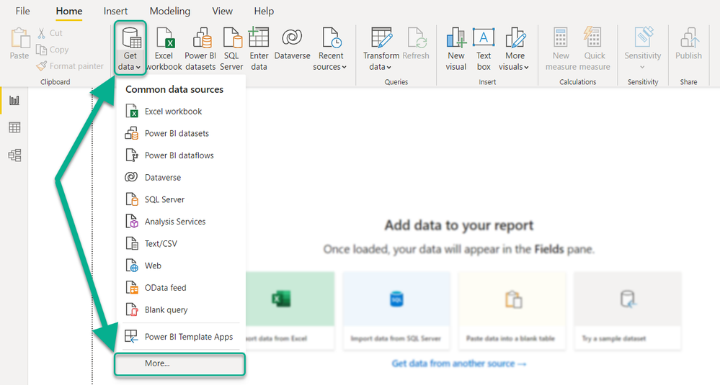Choose Power BI dataflows menu item
Viewport: 720px width, 385px height.
181,155
